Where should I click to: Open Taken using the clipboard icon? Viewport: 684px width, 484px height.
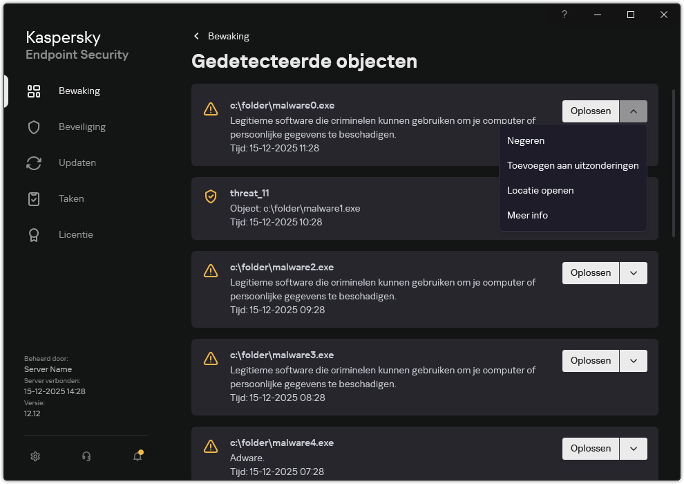[34, 198]
